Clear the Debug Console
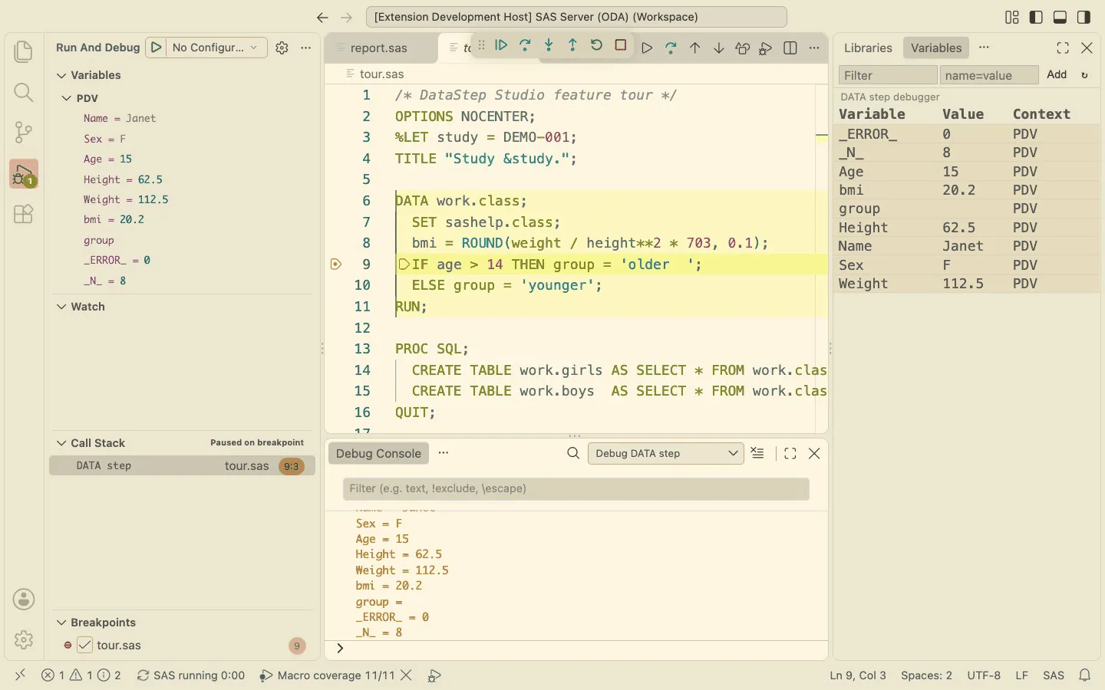 coord(757,454)
